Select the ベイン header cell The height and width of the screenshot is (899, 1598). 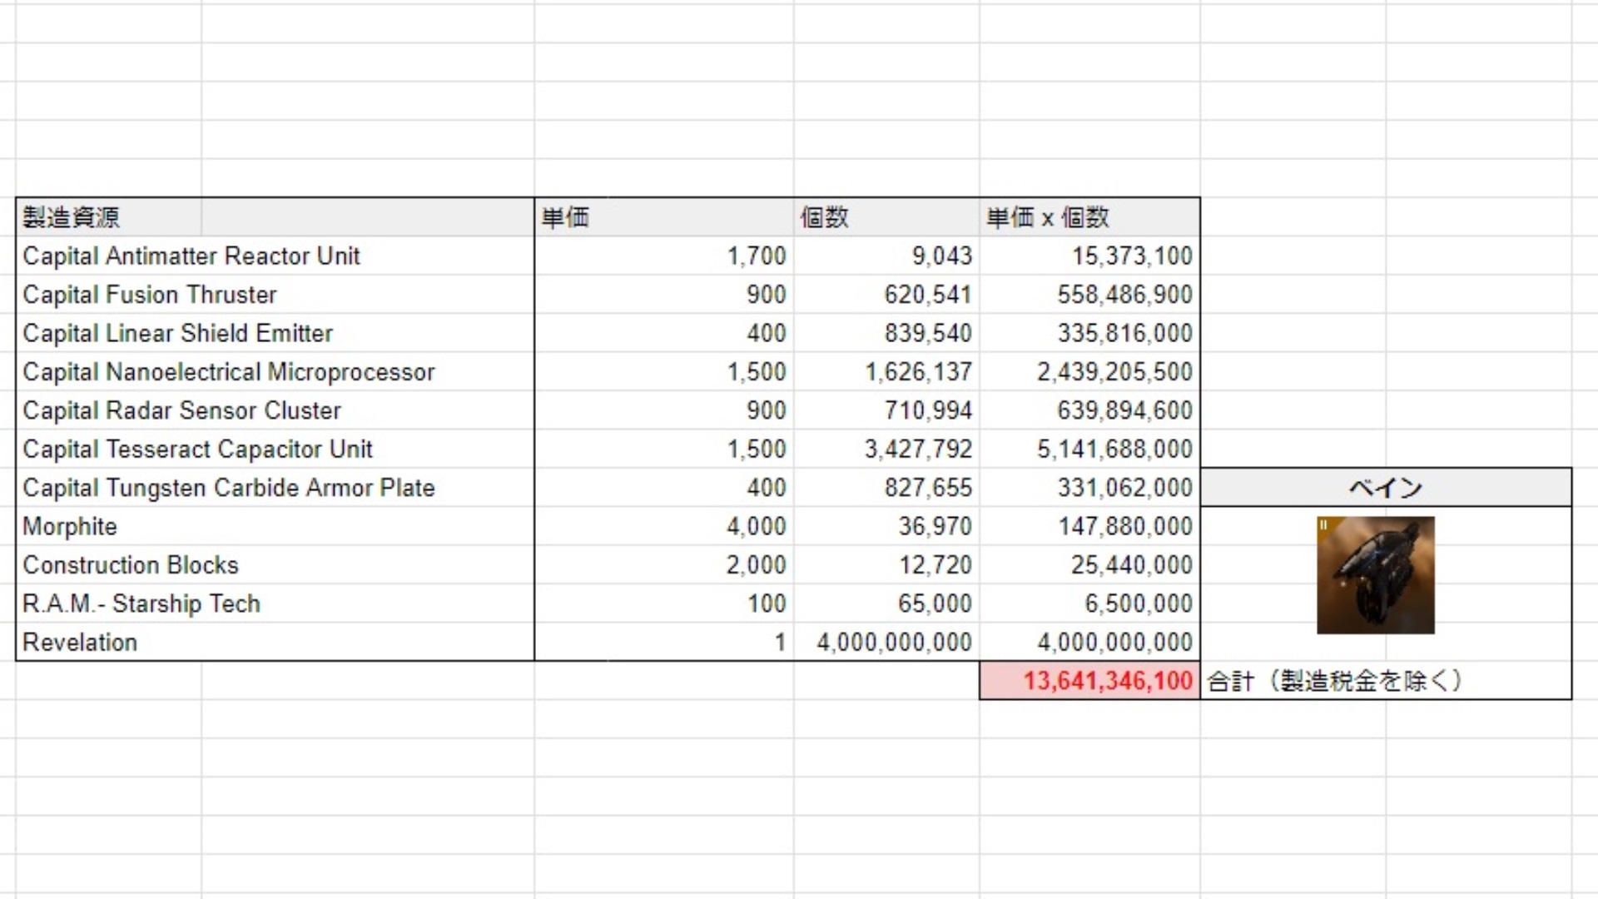(x=1386, y=488)
